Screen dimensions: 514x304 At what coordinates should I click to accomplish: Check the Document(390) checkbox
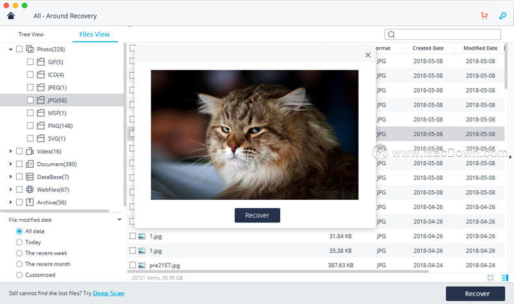click(x=19, y=164)
